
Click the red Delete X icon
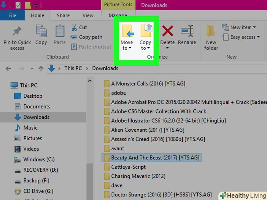(x=168, y=31)
